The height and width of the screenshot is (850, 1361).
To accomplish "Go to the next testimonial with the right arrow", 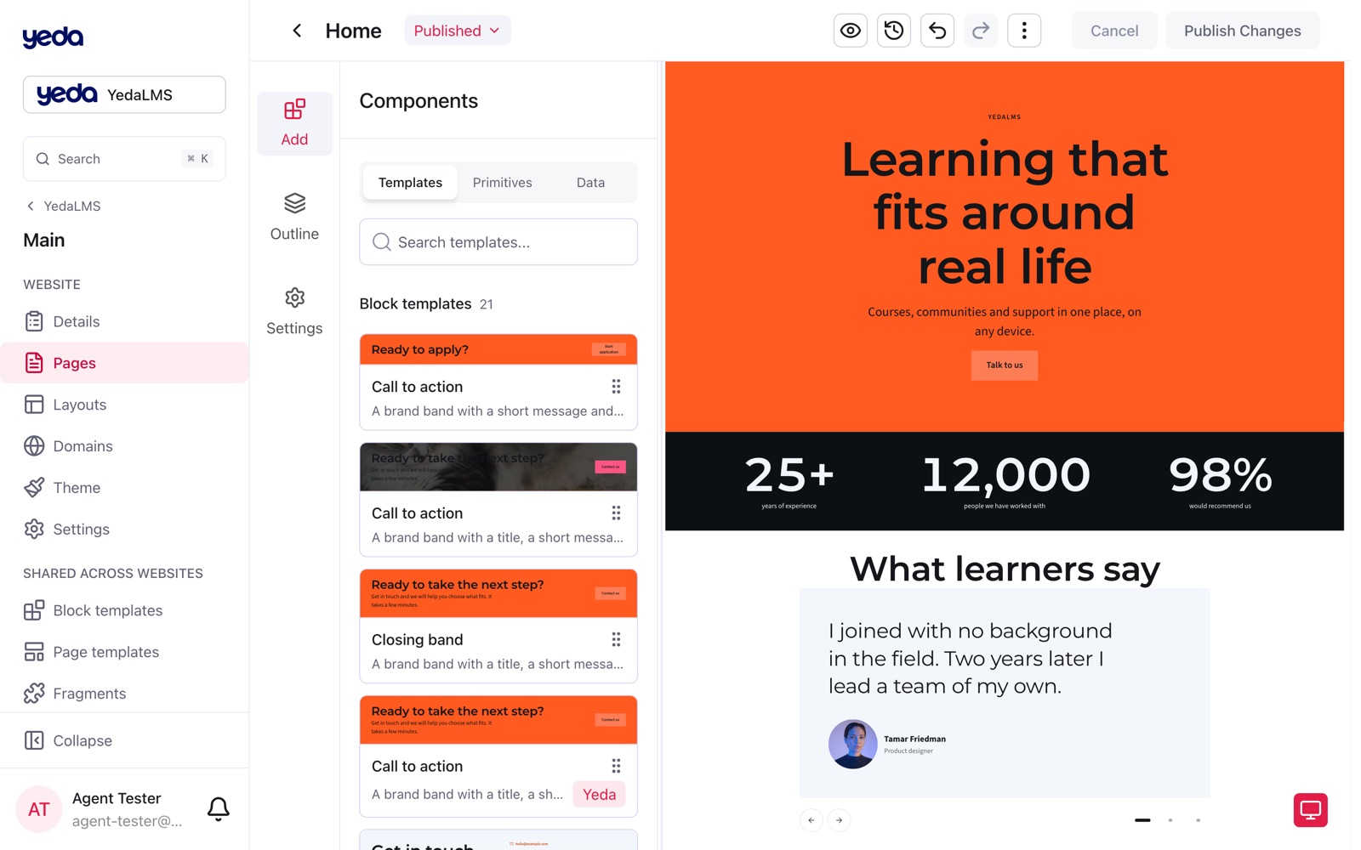I will coord(839,820).
